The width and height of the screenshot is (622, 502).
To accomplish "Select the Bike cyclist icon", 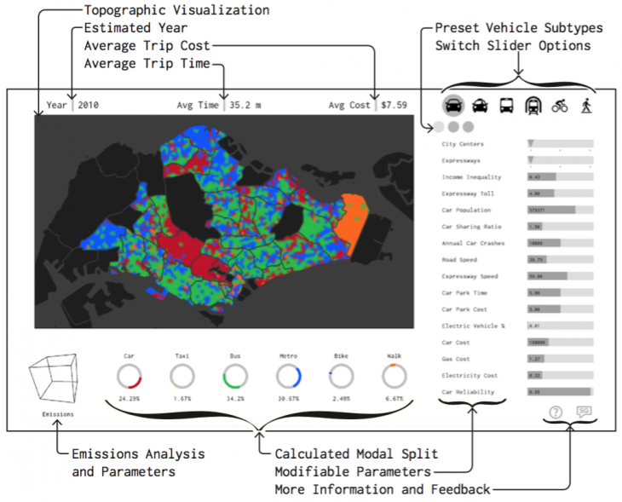I will [559, 106].
